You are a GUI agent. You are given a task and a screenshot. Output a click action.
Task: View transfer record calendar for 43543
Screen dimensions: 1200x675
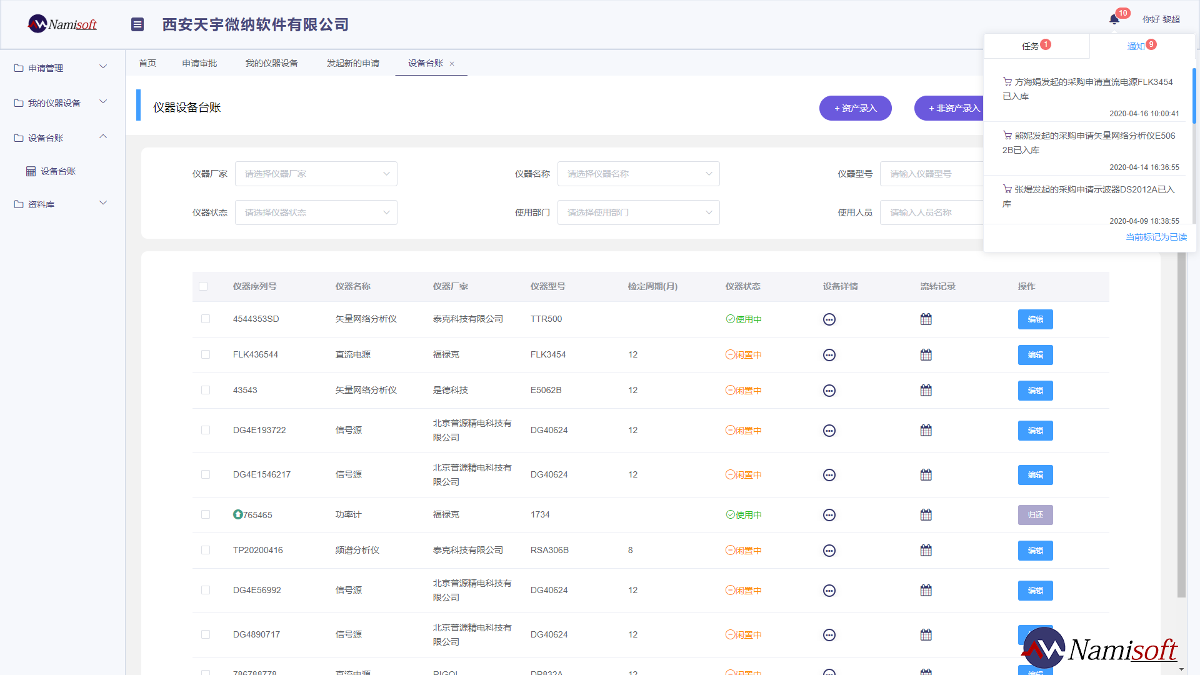(926, 391)
